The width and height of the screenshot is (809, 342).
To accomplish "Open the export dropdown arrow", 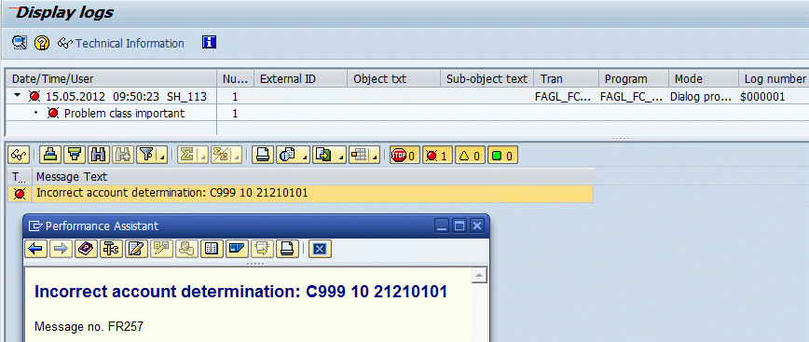I will 340,157.
